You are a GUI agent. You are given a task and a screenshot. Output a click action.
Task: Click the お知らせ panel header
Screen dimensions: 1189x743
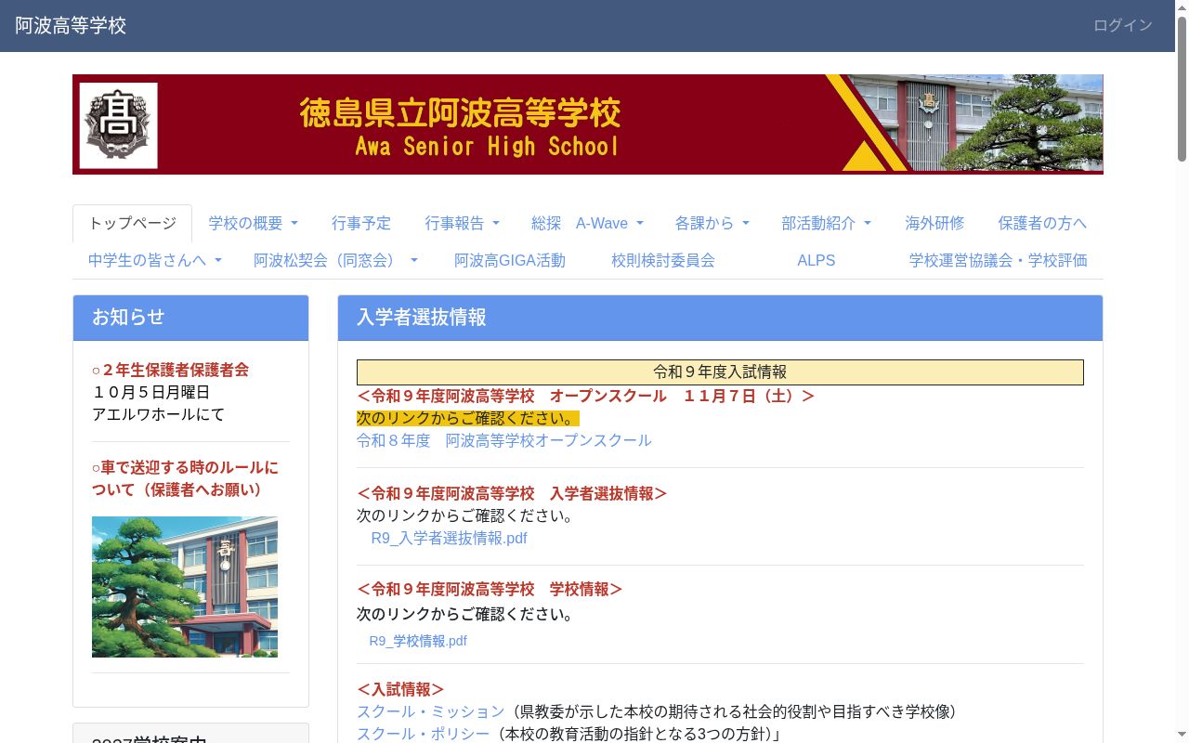click(x=190, y=318)
